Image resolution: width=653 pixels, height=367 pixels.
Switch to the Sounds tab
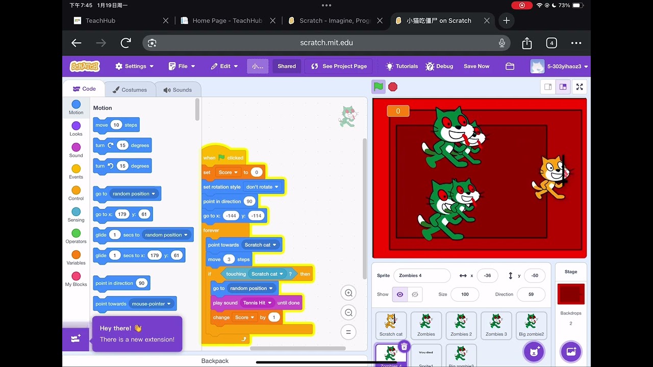(178, 90)
